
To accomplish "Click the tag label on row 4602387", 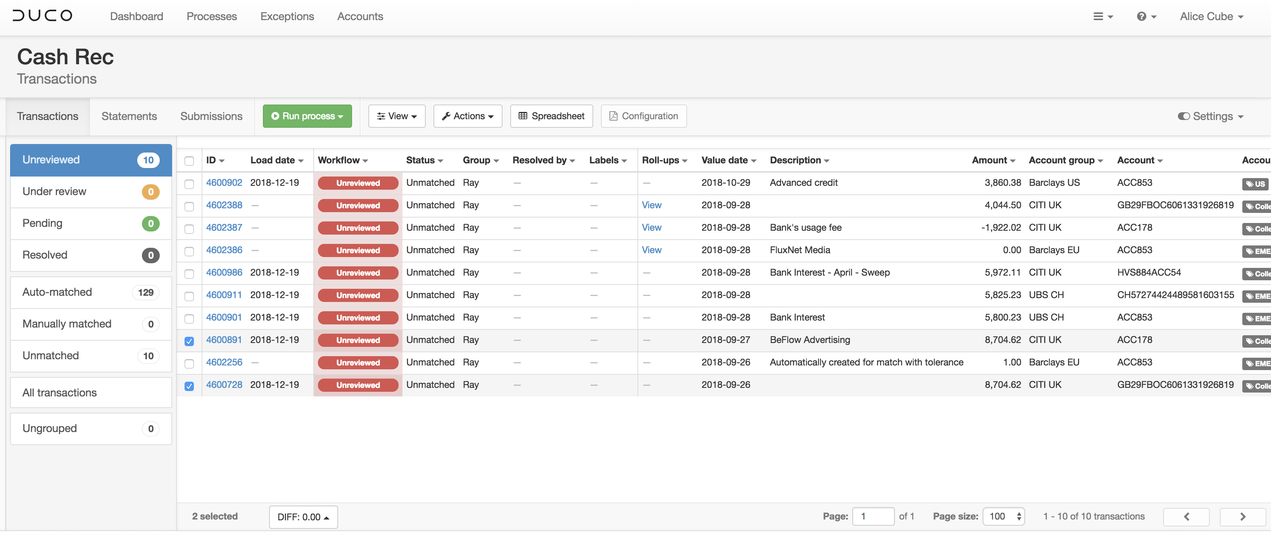I will pyautogui.click(x=1257, y=229).
